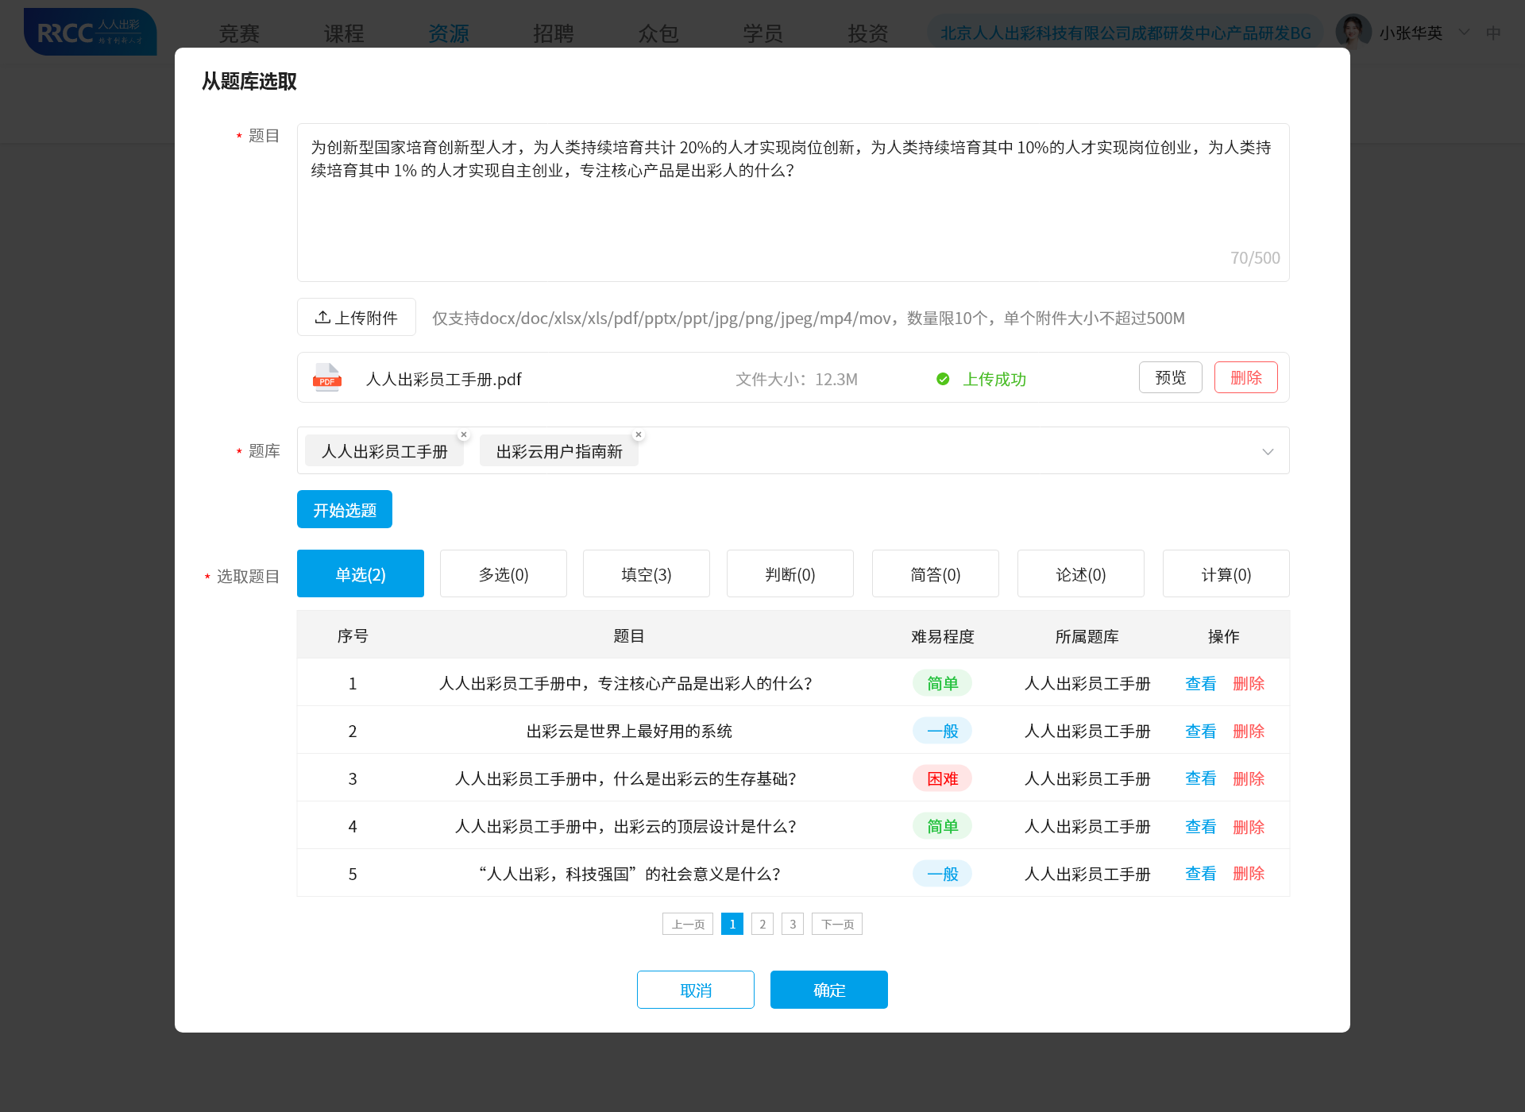Go to pagination page 3
Screen dimensions: 1525x1112
(x=793, y=924)
